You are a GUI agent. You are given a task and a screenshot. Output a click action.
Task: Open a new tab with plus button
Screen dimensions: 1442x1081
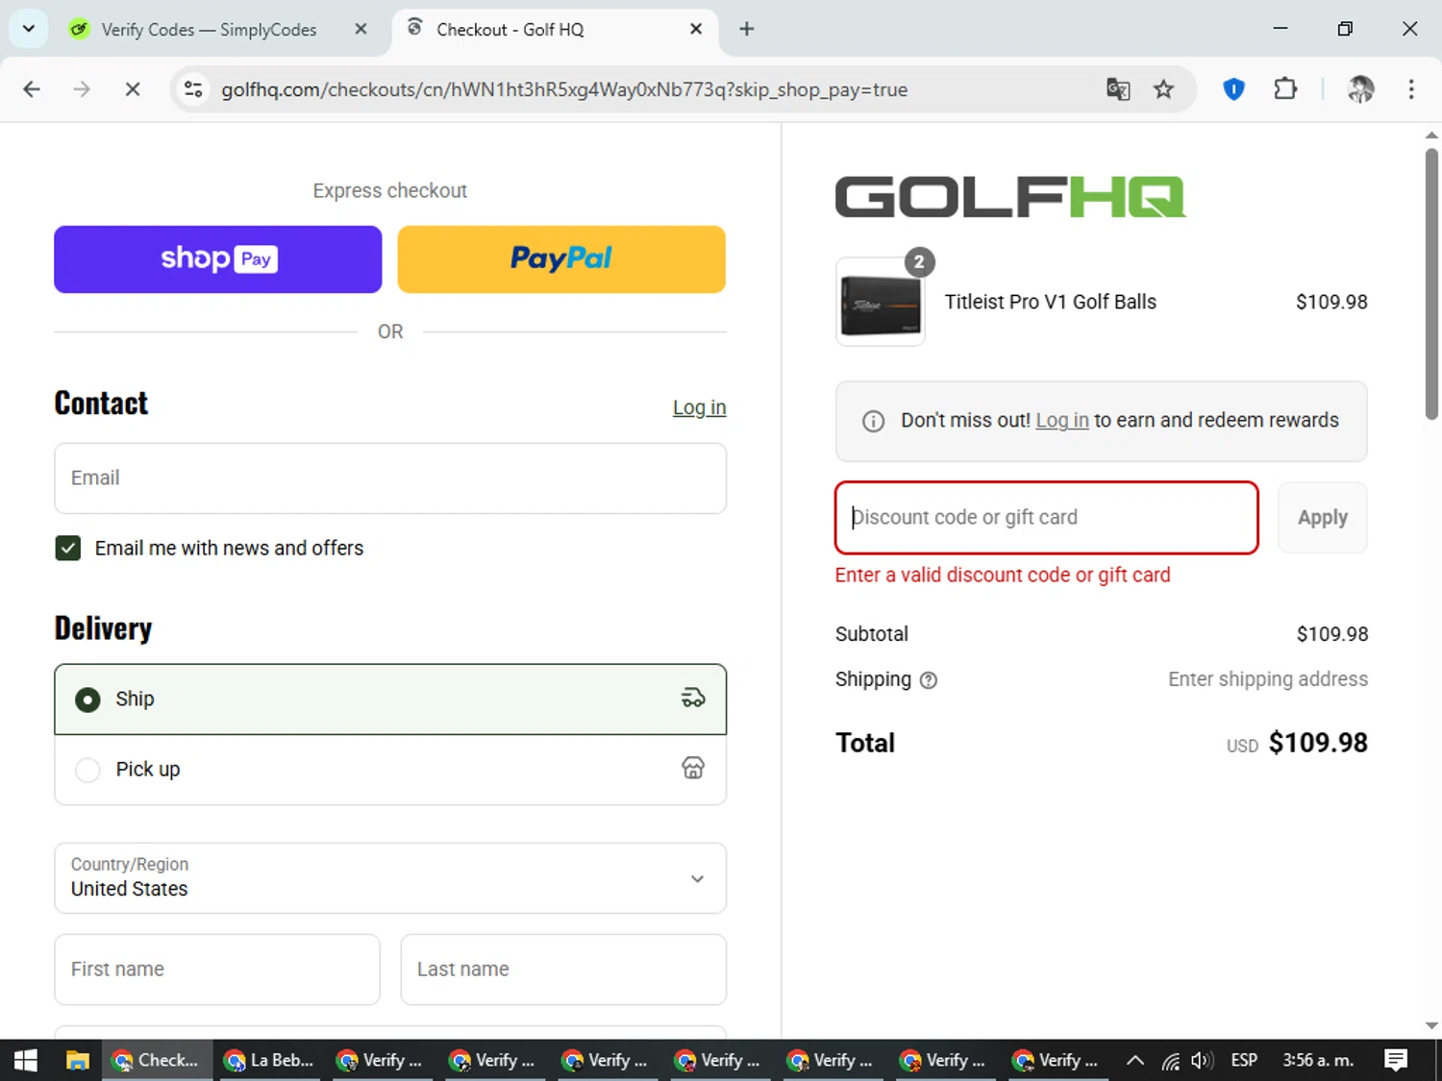click(x=746, y=29)
